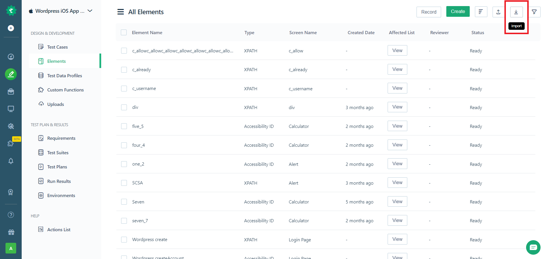Image resolution: width=555 pixels, height=259 pixels.
Task: Click the sort icon button
Action: coord(481,12)
